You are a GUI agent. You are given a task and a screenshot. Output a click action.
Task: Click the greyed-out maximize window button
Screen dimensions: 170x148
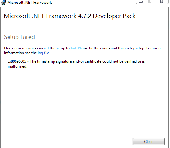pos(149,1)
